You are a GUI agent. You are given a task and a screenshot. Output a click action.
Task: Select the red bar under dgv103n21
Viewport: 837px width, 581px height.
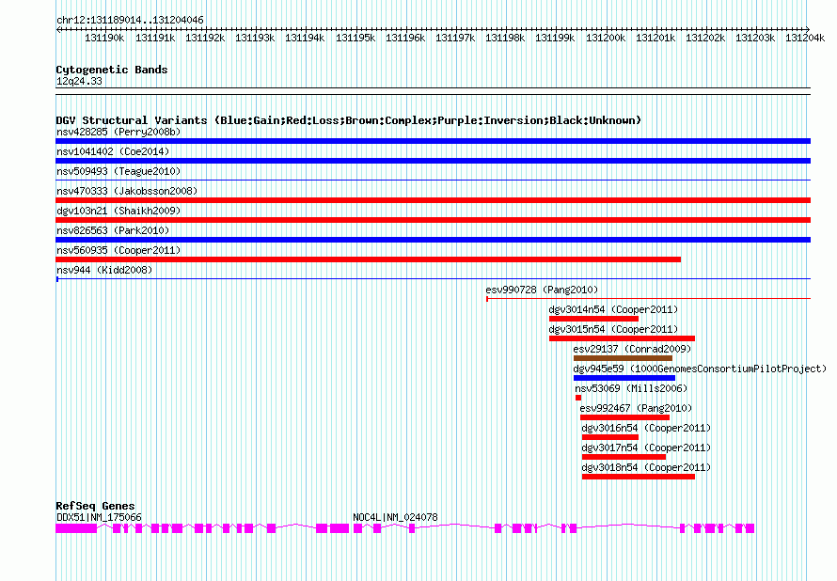click(x=433, y=220)
